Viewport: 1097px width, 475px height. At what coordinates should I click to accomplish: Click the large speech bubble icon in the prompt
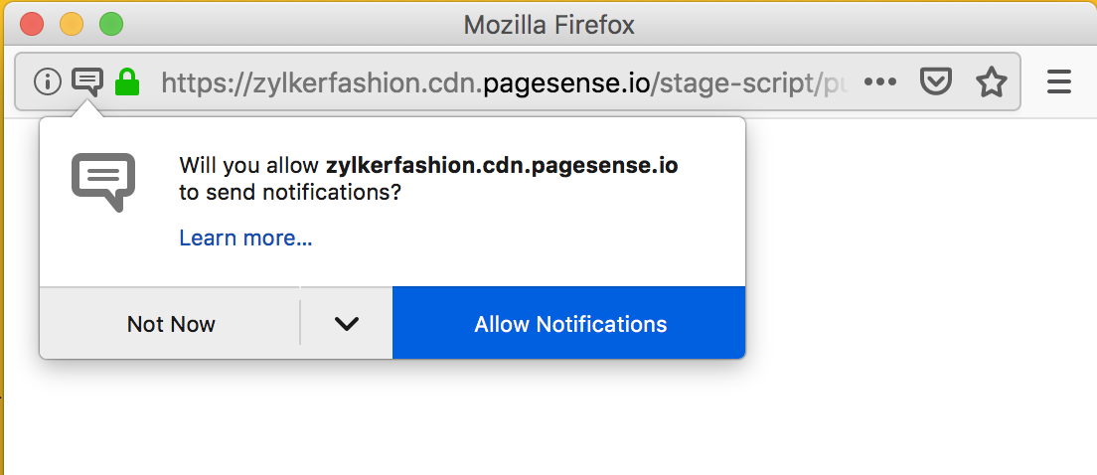tap(103, 181)
